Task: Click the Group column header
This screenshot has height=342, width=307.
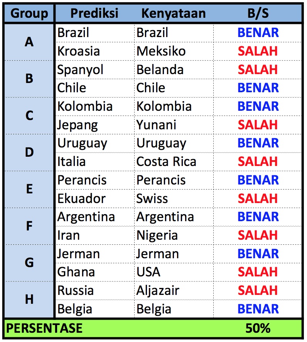Action: (x=29, y=14)
